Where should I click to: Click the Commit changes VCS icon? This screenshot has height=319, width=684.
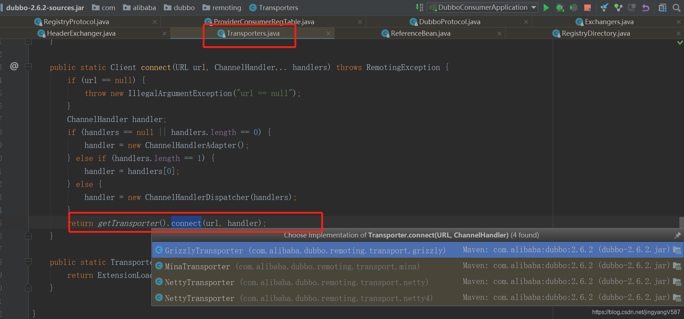coord(618,8)
